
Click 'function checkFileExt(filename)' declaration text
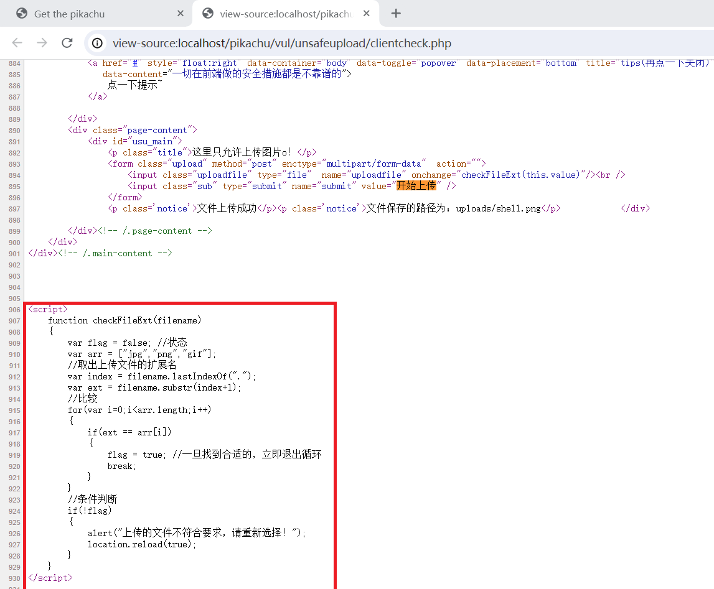coord(124,321)
